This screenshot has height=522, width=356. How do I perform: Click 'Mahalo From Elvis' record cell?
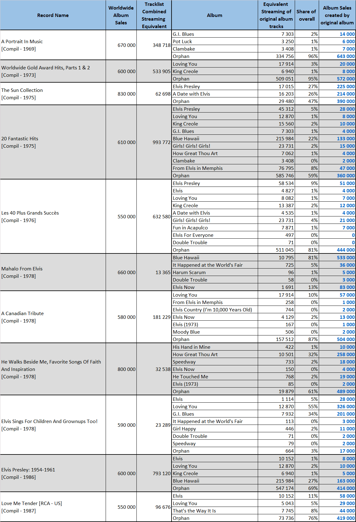click(53, 272)
